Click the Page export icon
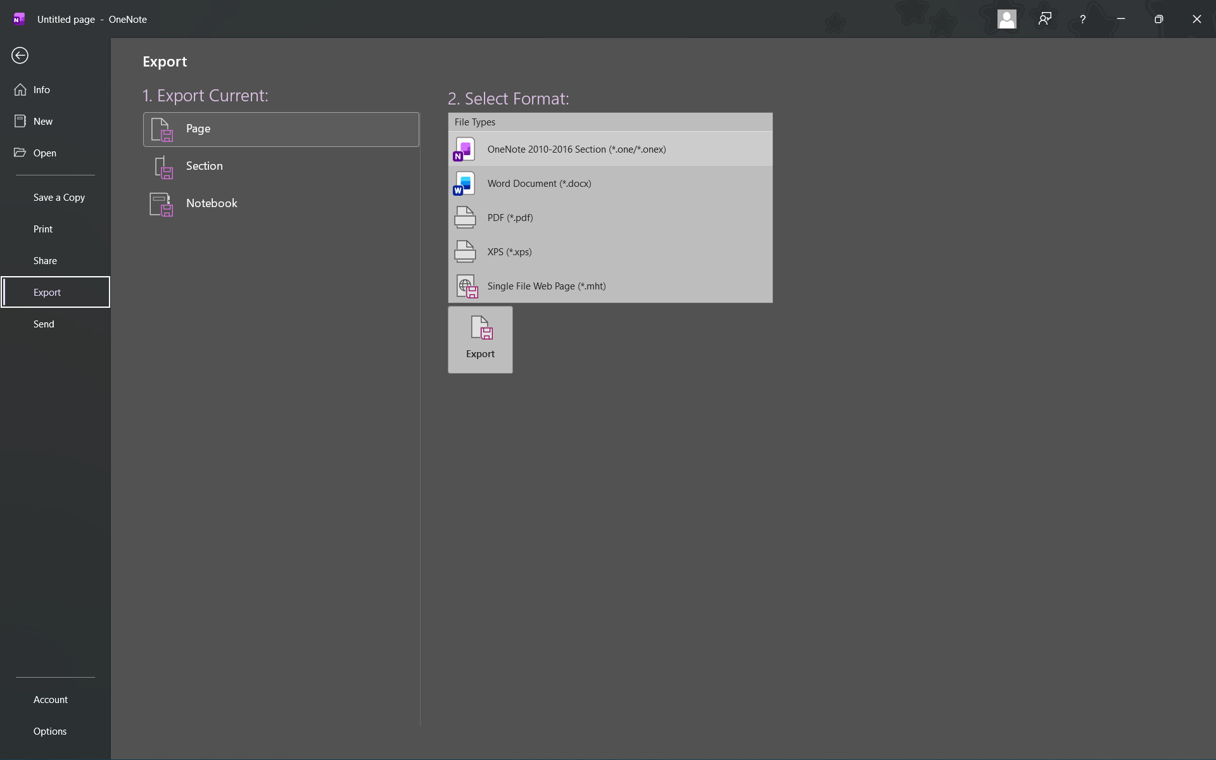The image size is (1216, 760). tap(162, 129)
